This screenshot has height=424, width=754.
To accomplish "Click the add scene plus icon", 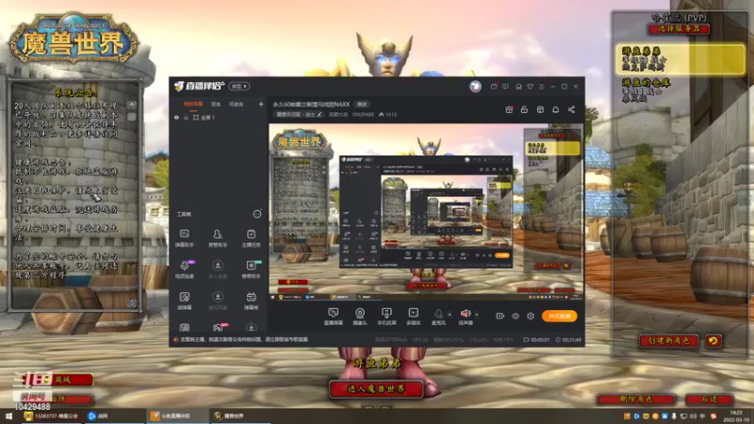I will [261, 104].
